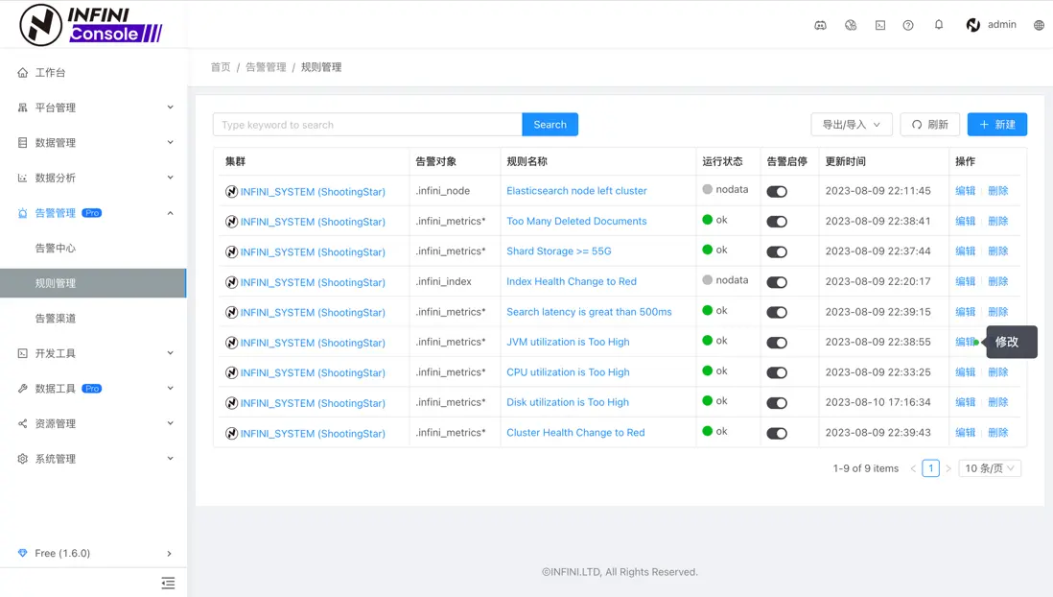Select 告警渠道 in the sidebar

[x=56, y=319]
